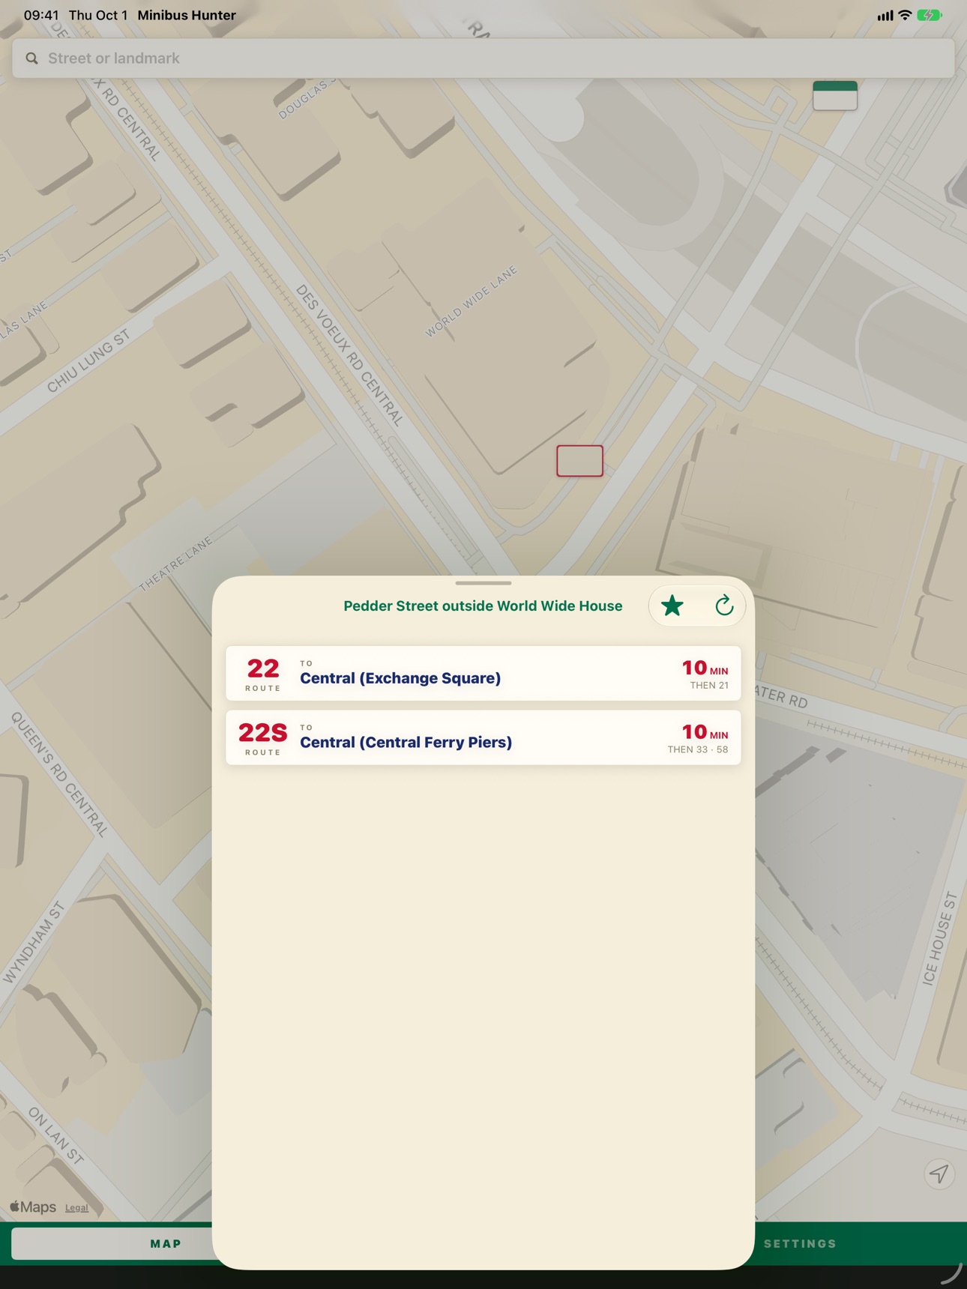Screen dimensions: 967x1289
Task: Click the stop title Pedder Street outside World Wide House
Action: tap(483, 606)
